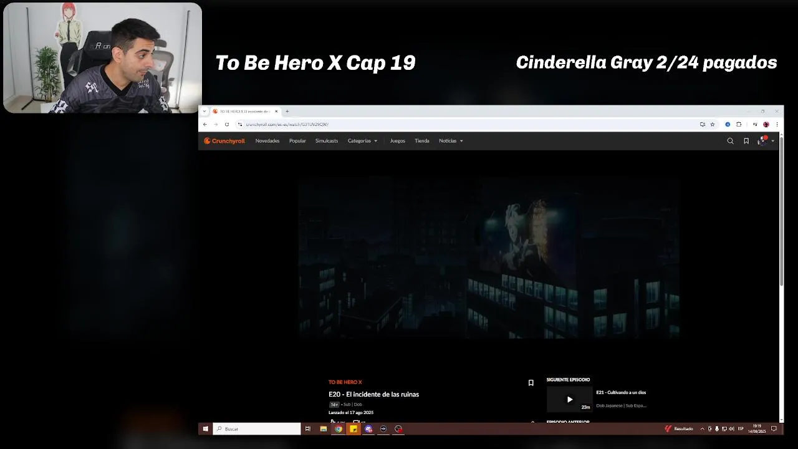Image resolution: width=798 pixels, height=449 pixels.
Task: Bookmark this page with the star icon
Action: pyautogui.click(x=712, y=124)
